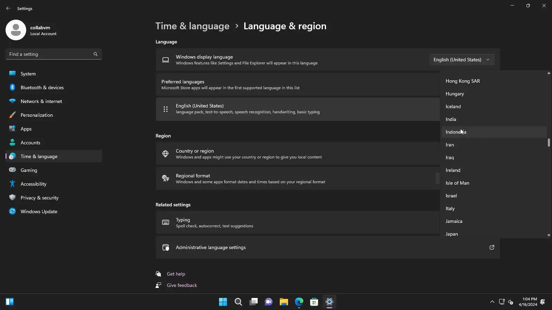
Task: Click the Country or region globe icon
Action: click(166, 154)
